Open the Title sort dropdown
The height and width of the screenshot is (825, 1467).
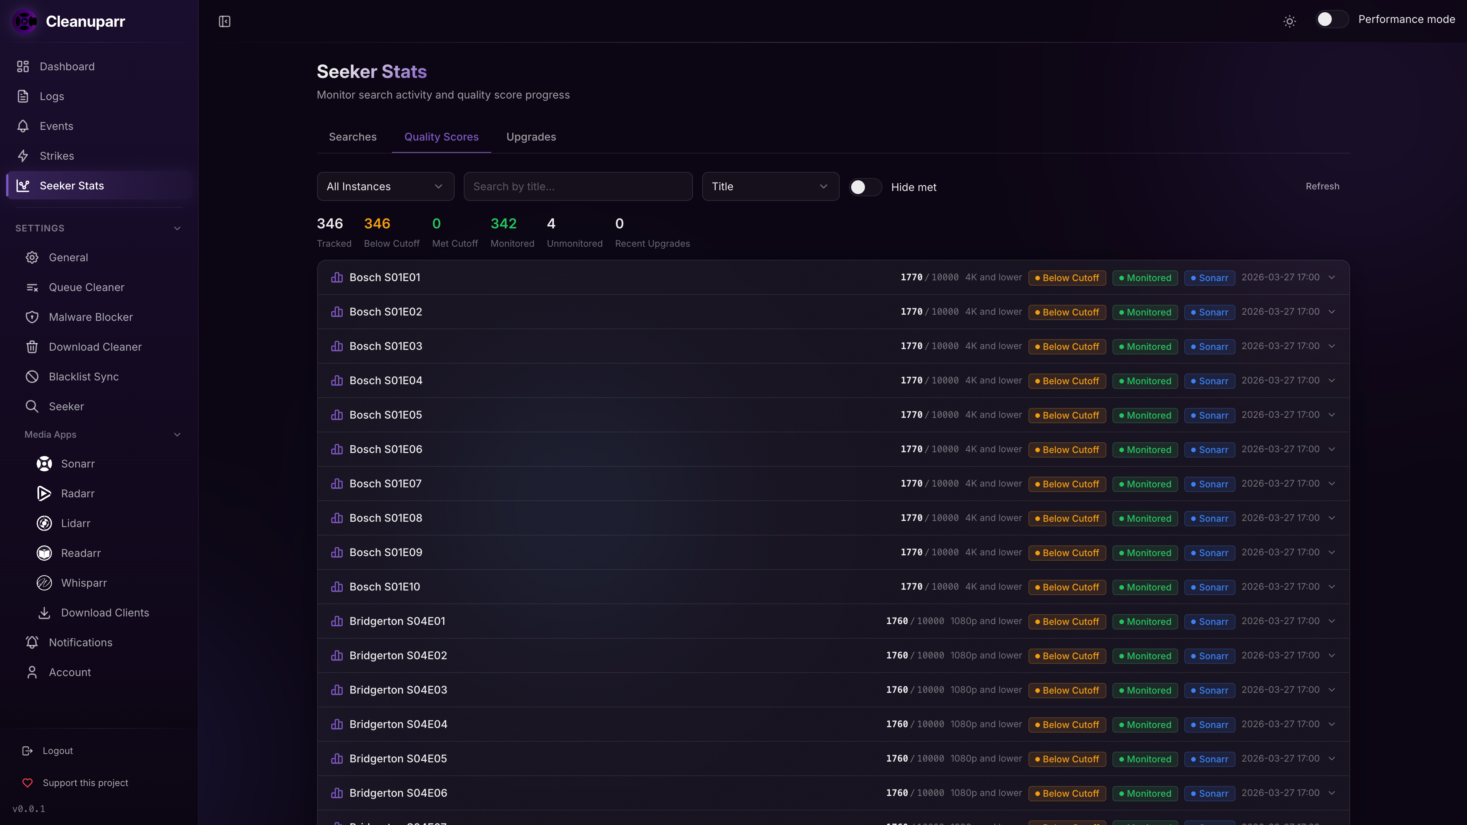point(770,186)
